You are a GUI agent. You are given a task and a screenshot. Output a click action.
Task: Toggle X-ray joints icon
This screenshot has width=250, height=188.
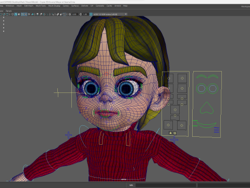(65, 14)
